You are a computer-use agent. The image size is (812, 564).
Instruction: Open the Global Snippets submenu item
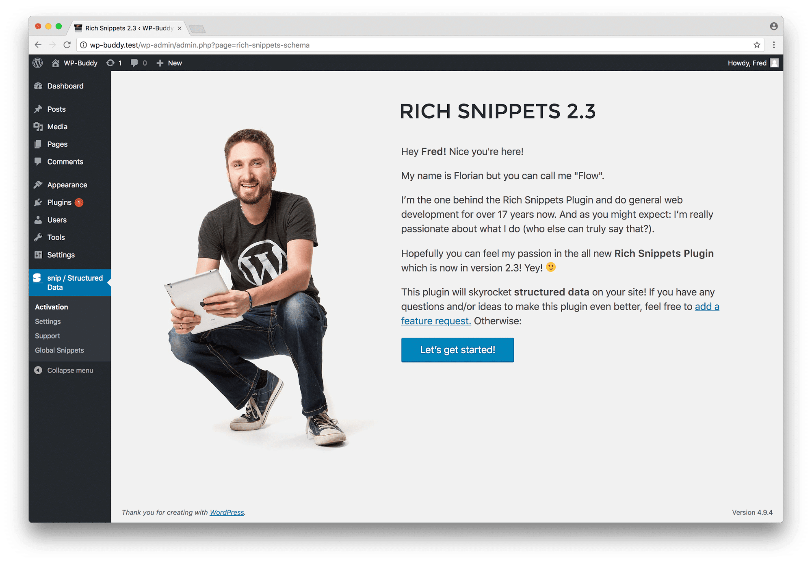[59, 350]
